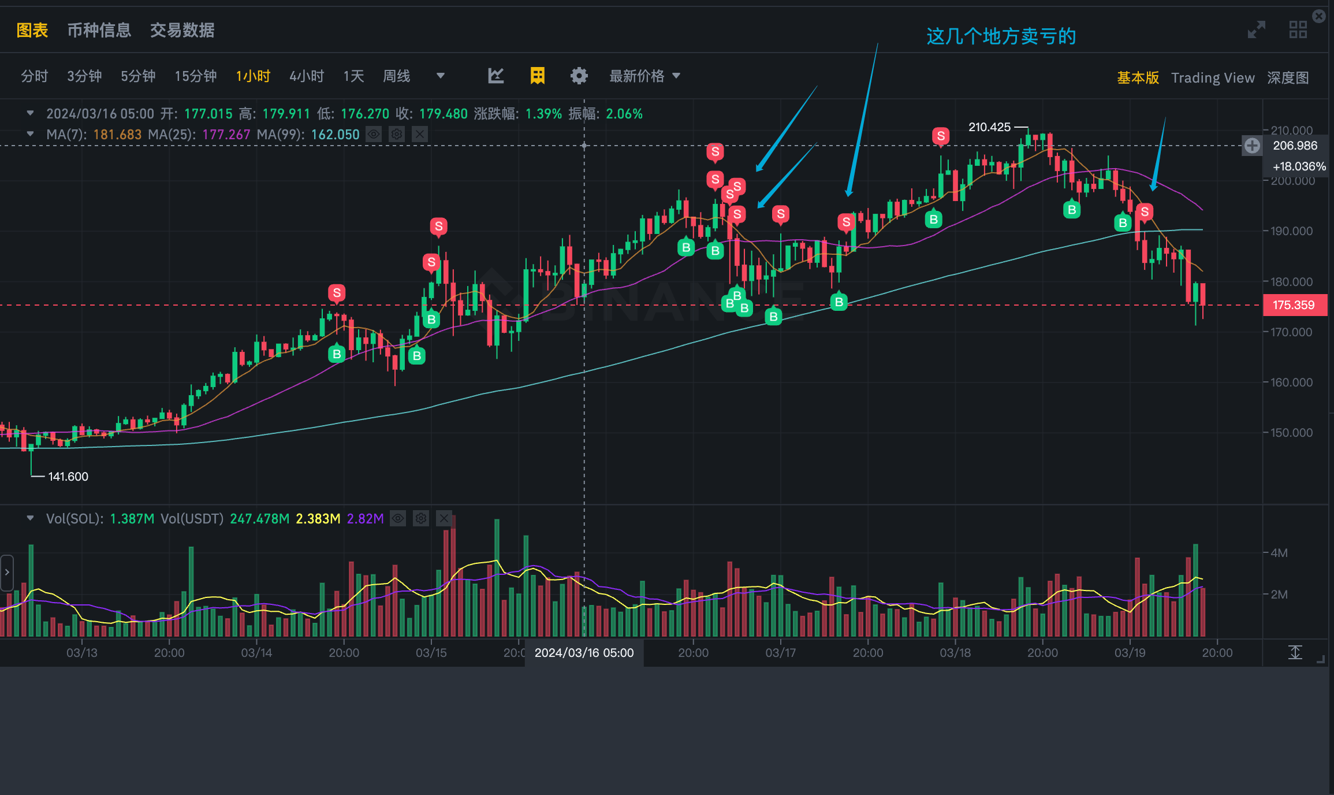Switch to the 图表 tab
Screen dimensions: 1334x795
(x=32, y=30)
